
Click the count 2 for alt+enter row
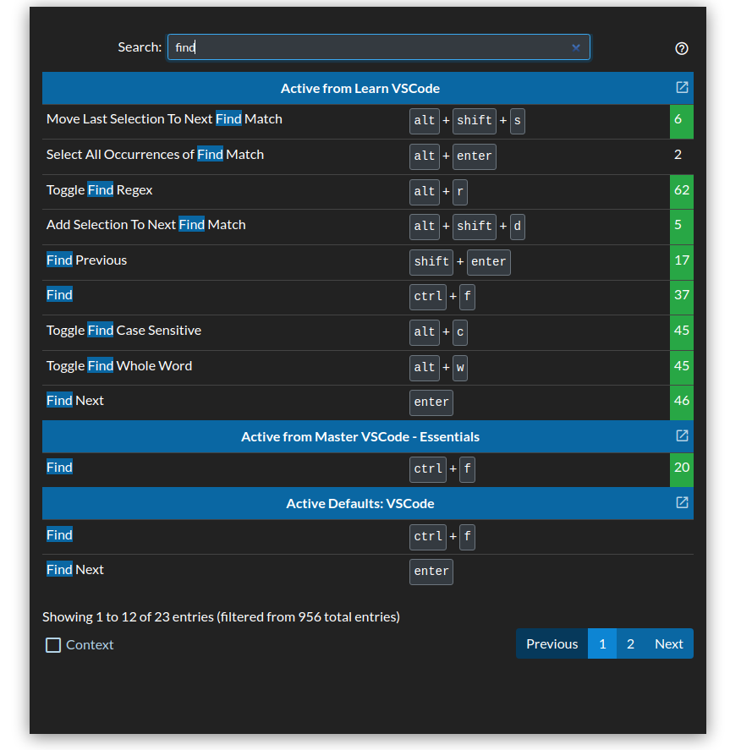click(x=678, y=155)
